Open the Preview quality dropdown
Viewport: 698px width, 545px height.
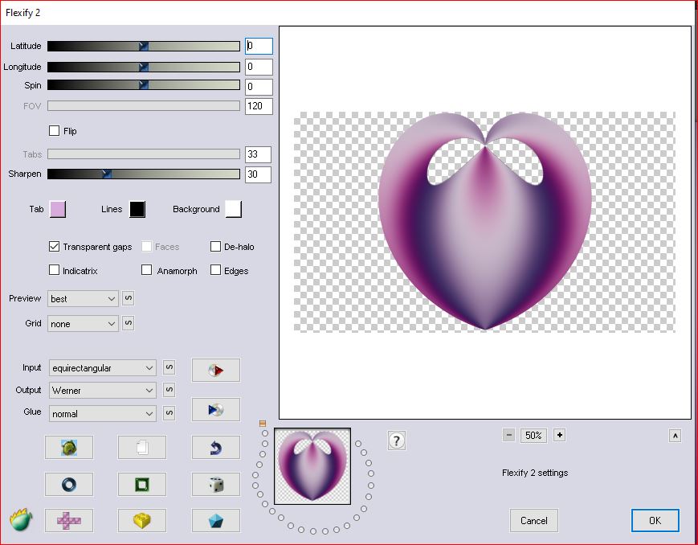[x=83, y=298]
